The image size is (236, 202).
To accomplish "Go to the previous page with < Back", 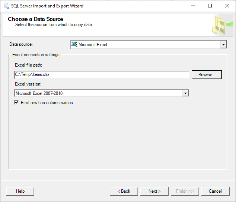I will 124,191.
